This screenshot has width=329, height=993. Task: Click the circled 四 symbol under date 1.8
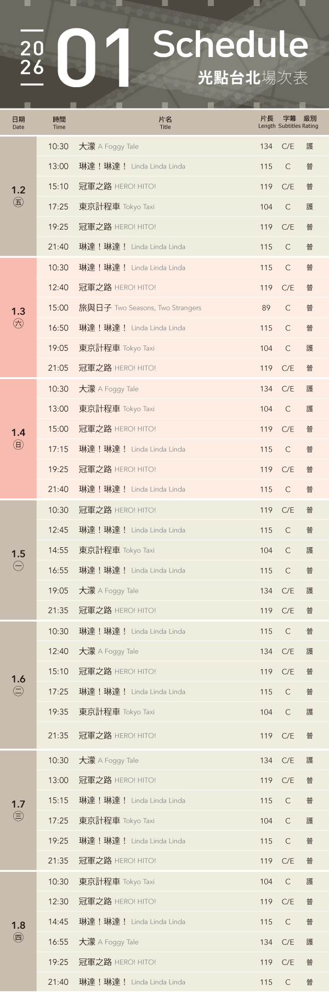(18, 937)
